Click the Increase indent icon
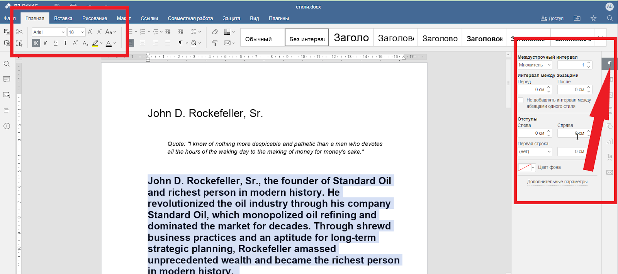 coord(180,32)
